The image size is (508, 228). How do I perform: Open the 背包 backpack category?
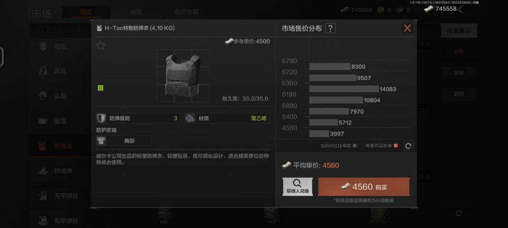pos(60,46)
